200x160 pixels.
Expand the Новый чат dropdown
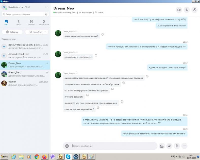[45, 32]
